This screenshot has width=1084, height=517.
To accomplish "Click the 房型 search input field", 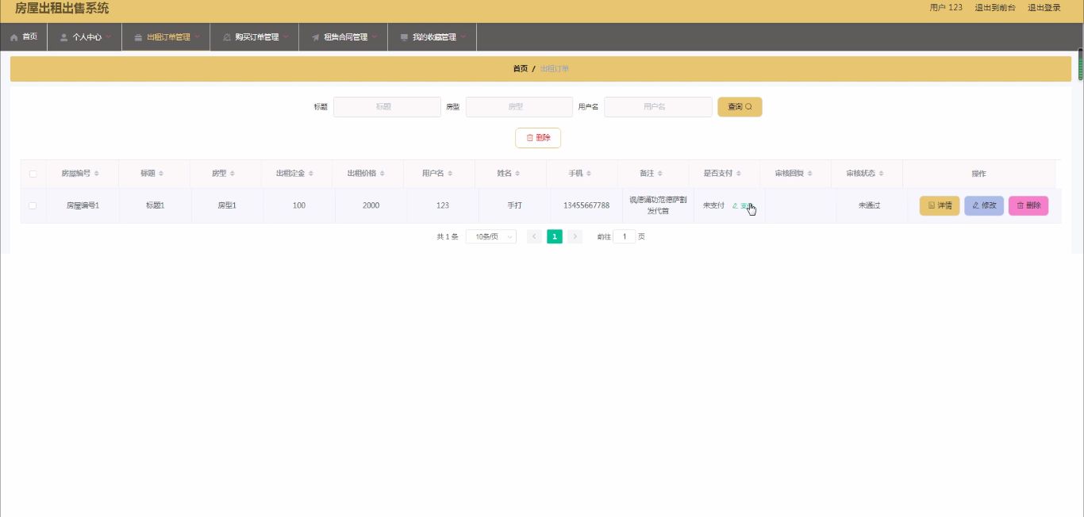I will click(519, 107).
